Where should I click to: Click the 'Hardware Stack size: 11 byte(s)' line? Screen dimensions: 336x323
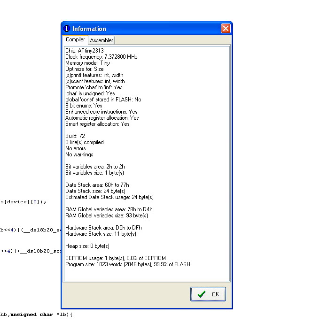pyautogui.click(x=101, y=234)
